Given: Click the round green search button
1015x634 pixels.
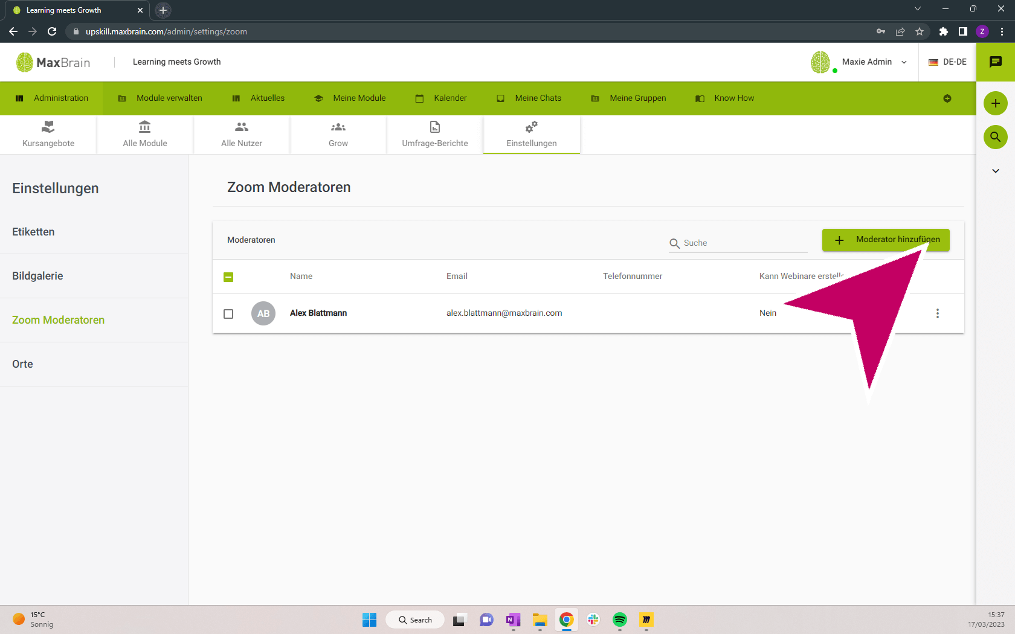Looking at the screenshot, I should coord(996,137).
